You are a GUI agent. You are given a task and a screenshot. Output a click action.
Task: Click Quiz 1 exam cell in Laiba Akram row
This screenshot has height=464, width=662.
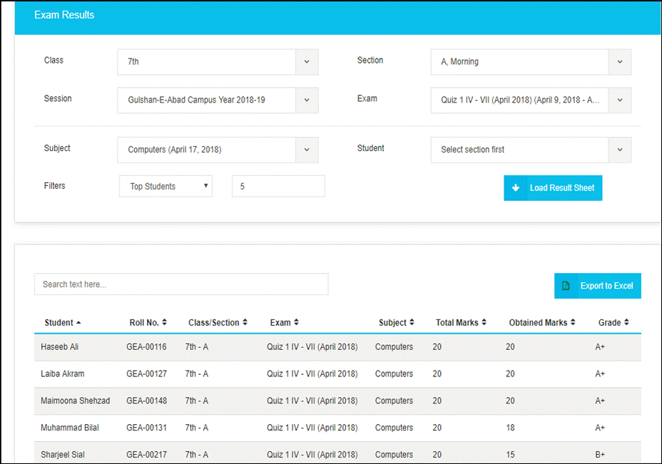312,373
